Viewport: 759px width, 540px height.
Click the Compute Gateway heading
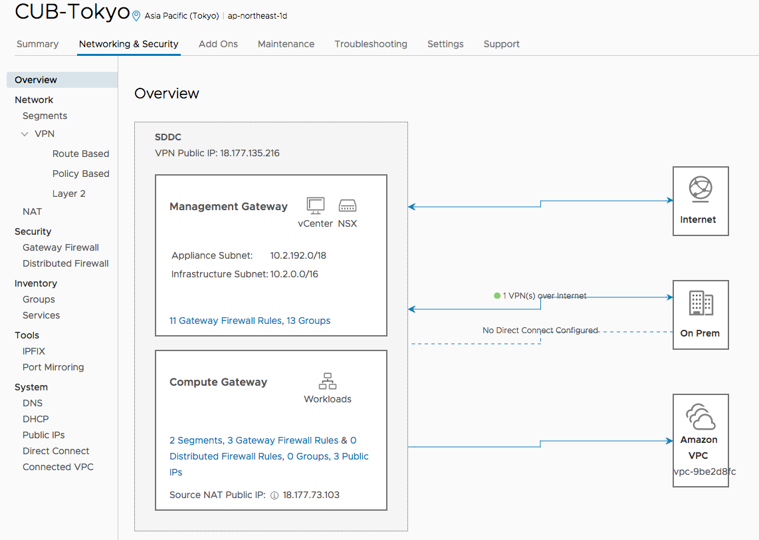click(x=218, y=382)
